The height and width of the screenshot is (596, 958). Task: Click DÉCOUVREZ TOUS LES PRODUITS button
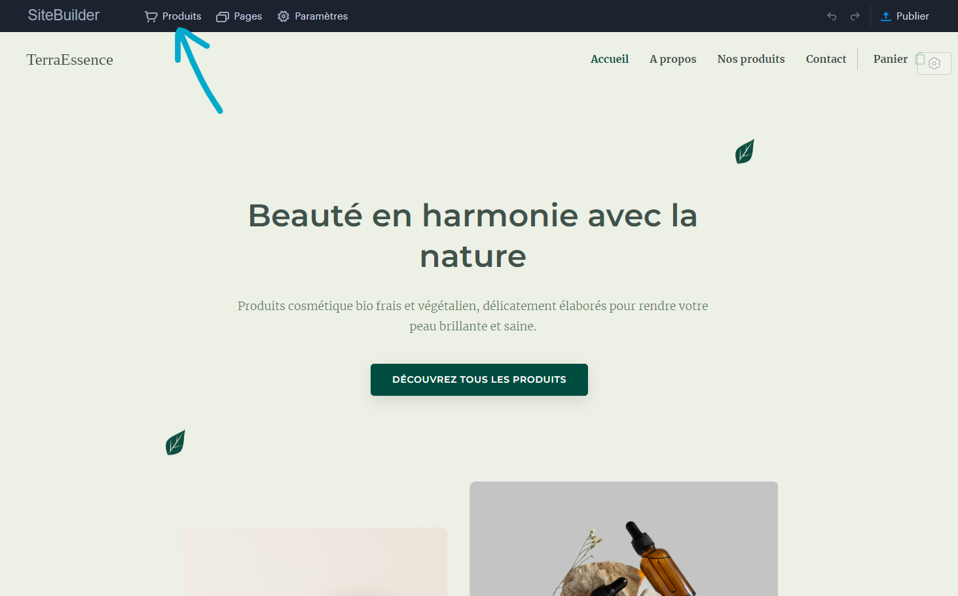(x=479, y=379)
